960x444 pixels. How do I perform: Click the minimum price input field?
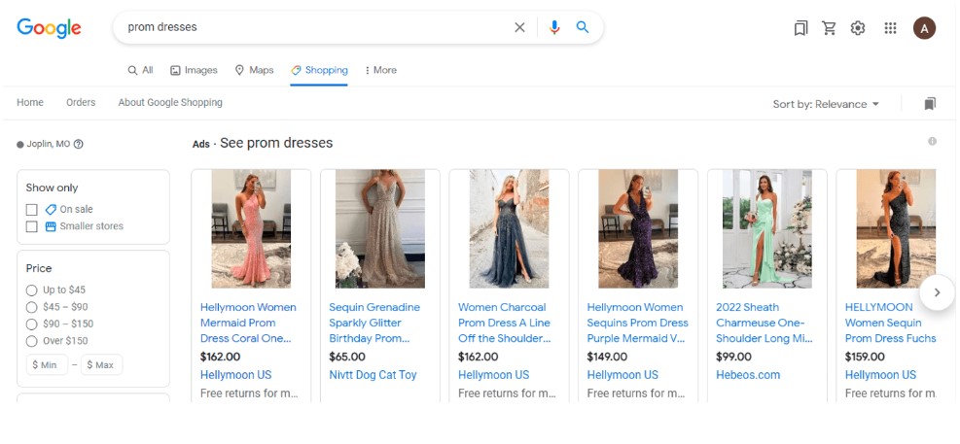click(47, 365)
